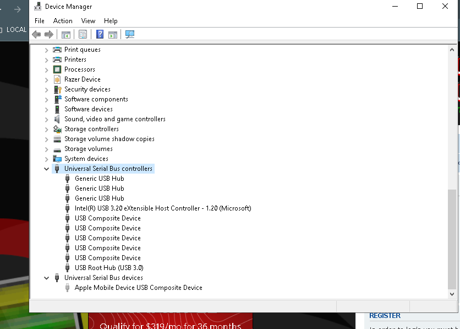Click the blue Help question mark icon
The height and width of the screenshot is (329, 460).
[100, 34]
